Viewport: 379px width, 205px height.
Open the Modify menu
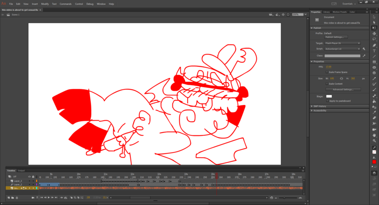(45, 4)
